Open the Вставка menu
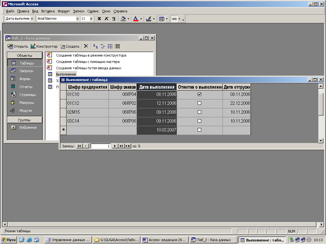This screenshot has height=244, width=326. coord(48,11)
